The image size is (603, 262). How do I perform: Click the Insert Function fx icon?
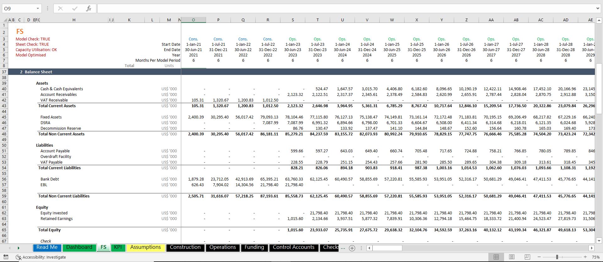coord(89,8)
